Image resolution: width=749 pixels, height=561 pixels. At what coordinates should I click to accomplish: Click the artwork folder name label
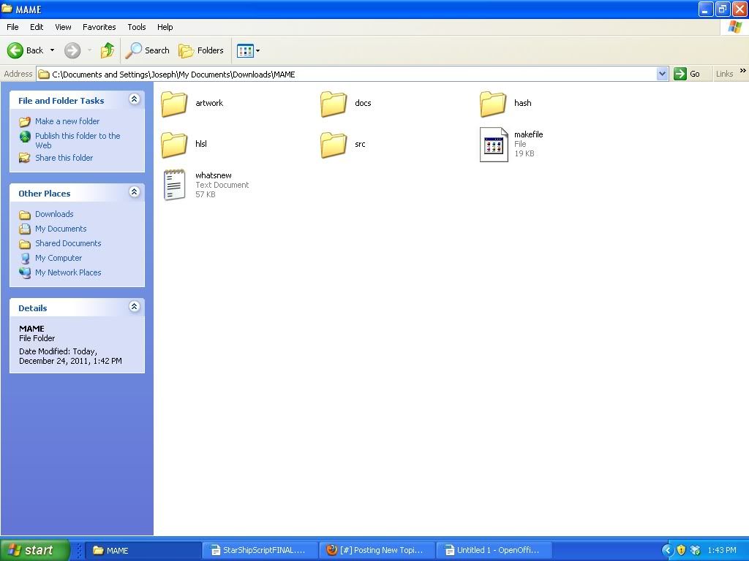(x=209, y=103)
